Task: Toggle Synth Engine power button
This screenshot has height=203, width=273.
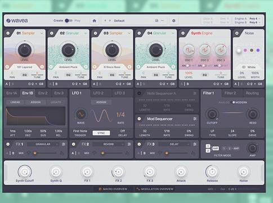Action: 183,33
